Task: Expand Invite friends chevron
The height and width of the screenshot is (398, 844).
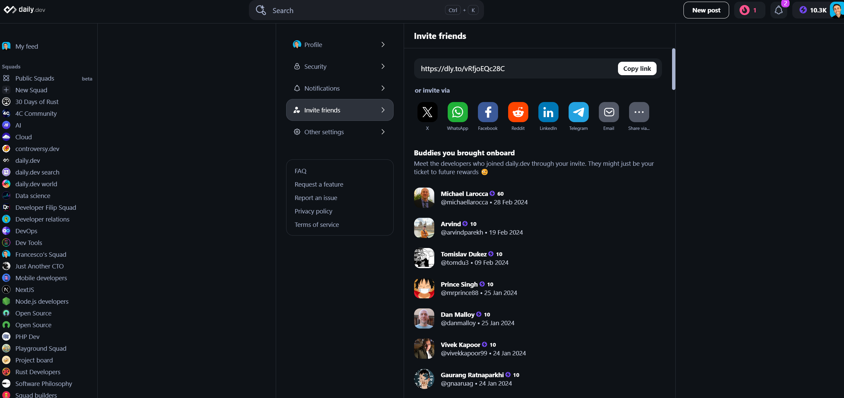Action: [x=383, y=110]
